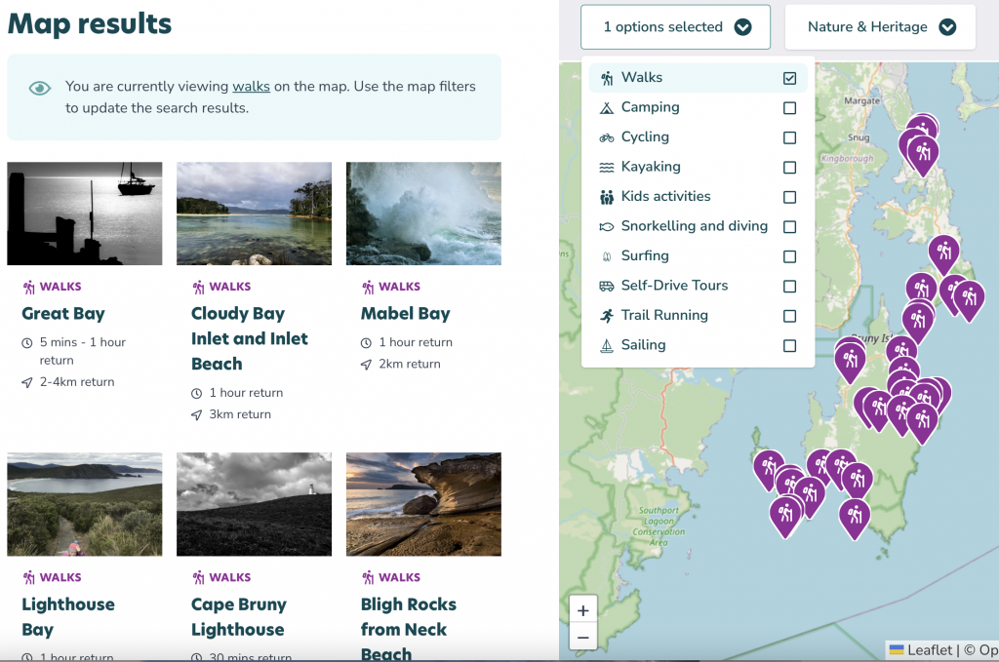Select the Camping tent icon

tap(605, 107)
